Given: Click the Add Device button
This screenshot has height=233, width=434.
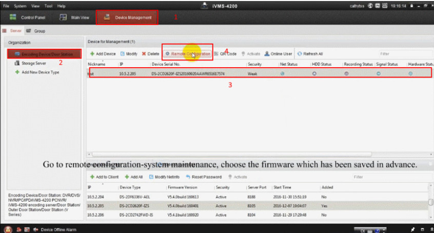Looking at the screenshot, I should [103, 54].
